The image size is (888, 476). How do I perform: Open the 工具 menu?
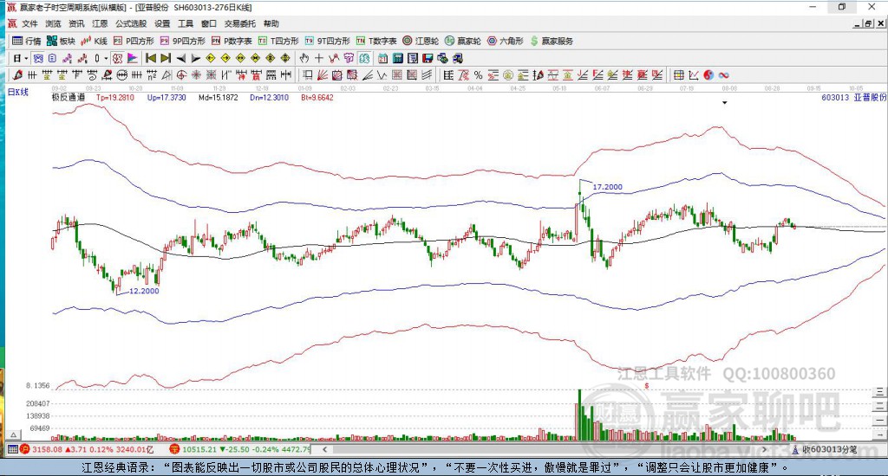point(186,23)
